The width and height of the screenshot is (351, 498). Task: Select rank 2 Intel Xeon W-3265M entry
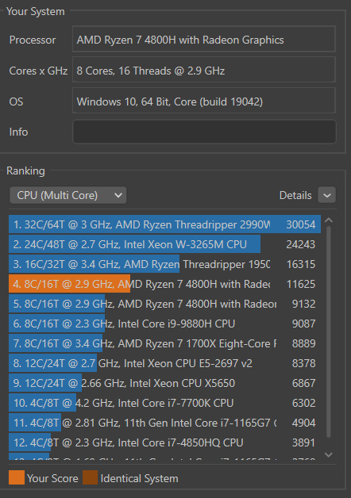(x=164, y=244)
